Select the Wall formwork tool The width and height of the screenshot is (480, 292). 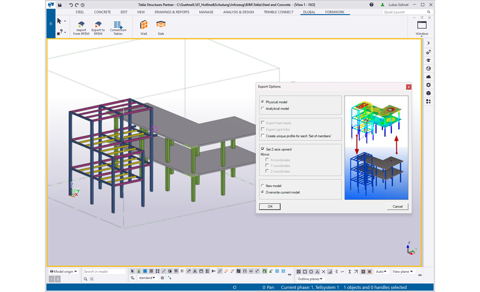coord(143,27)
